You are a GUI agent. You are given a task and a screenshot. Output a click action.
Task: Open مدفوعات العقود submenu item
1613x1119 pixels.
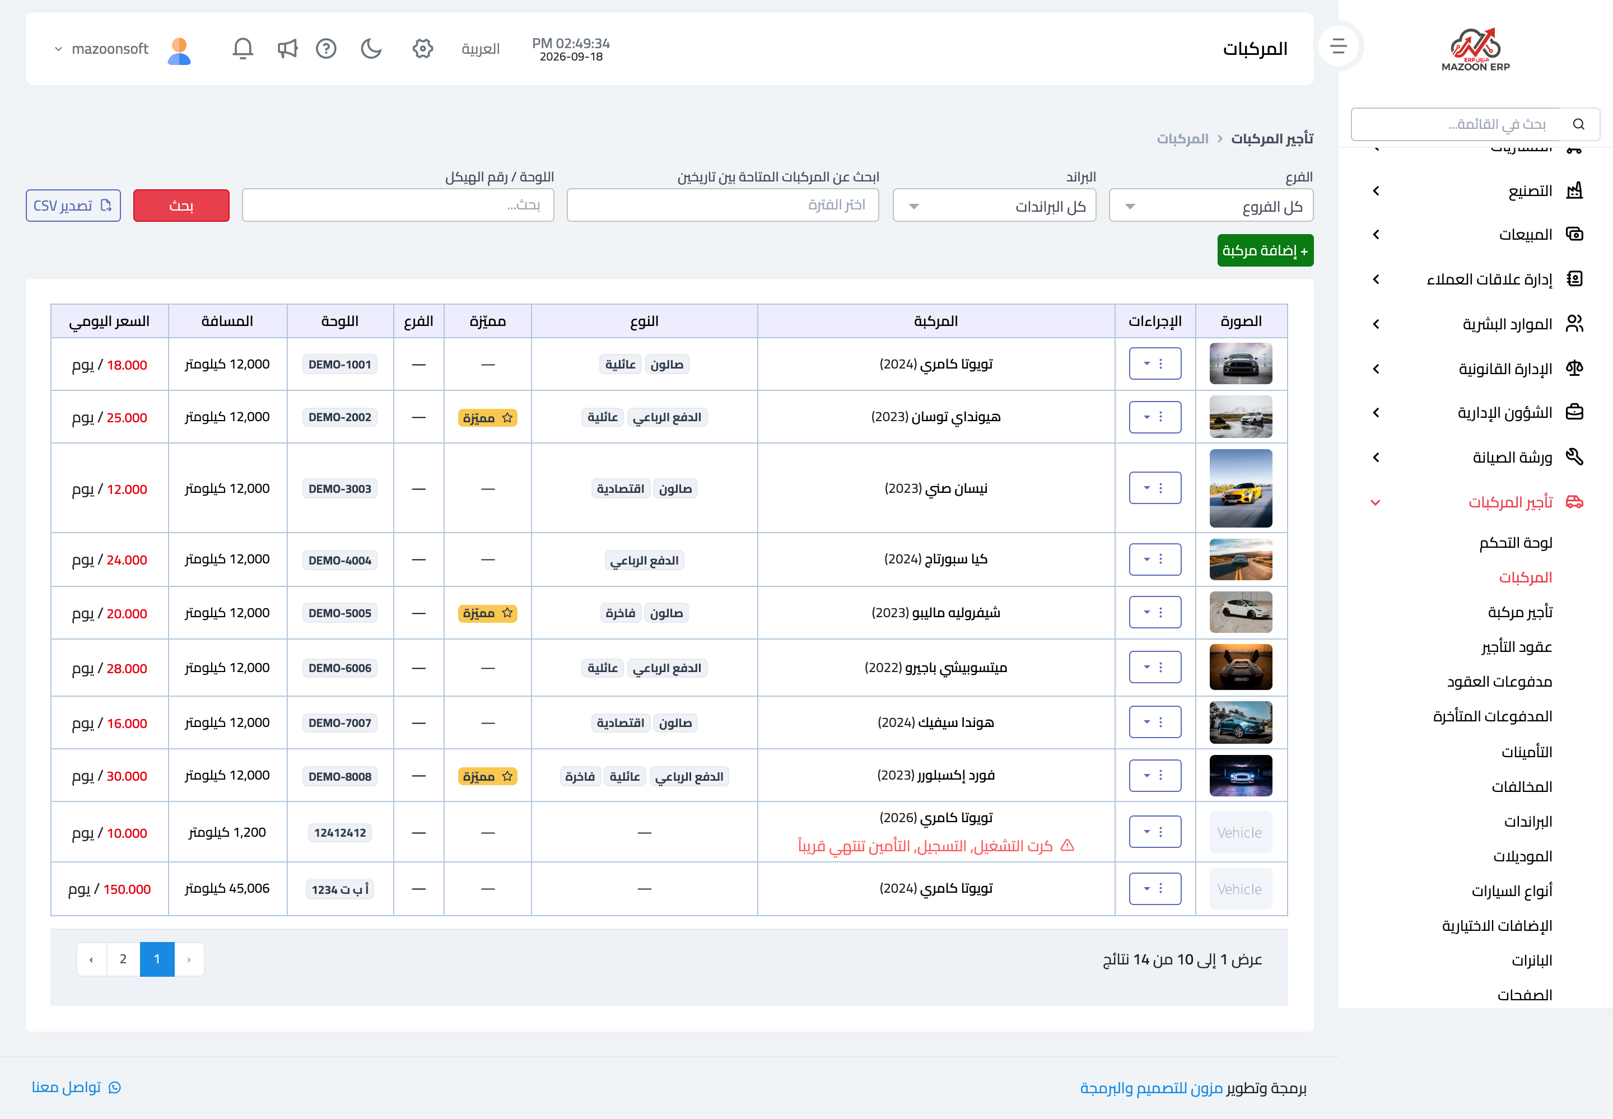[1499, 682]
